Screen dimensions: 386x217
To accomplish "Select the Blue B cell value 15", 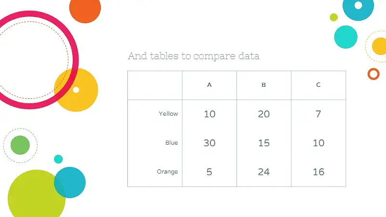I will point(263,143).
